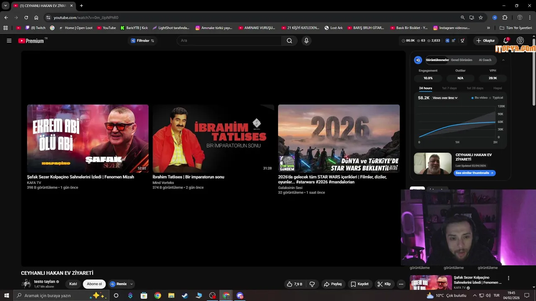536x301 pixels.
Task: Create a clip with Klip button
Action: [x=384, y=284]
